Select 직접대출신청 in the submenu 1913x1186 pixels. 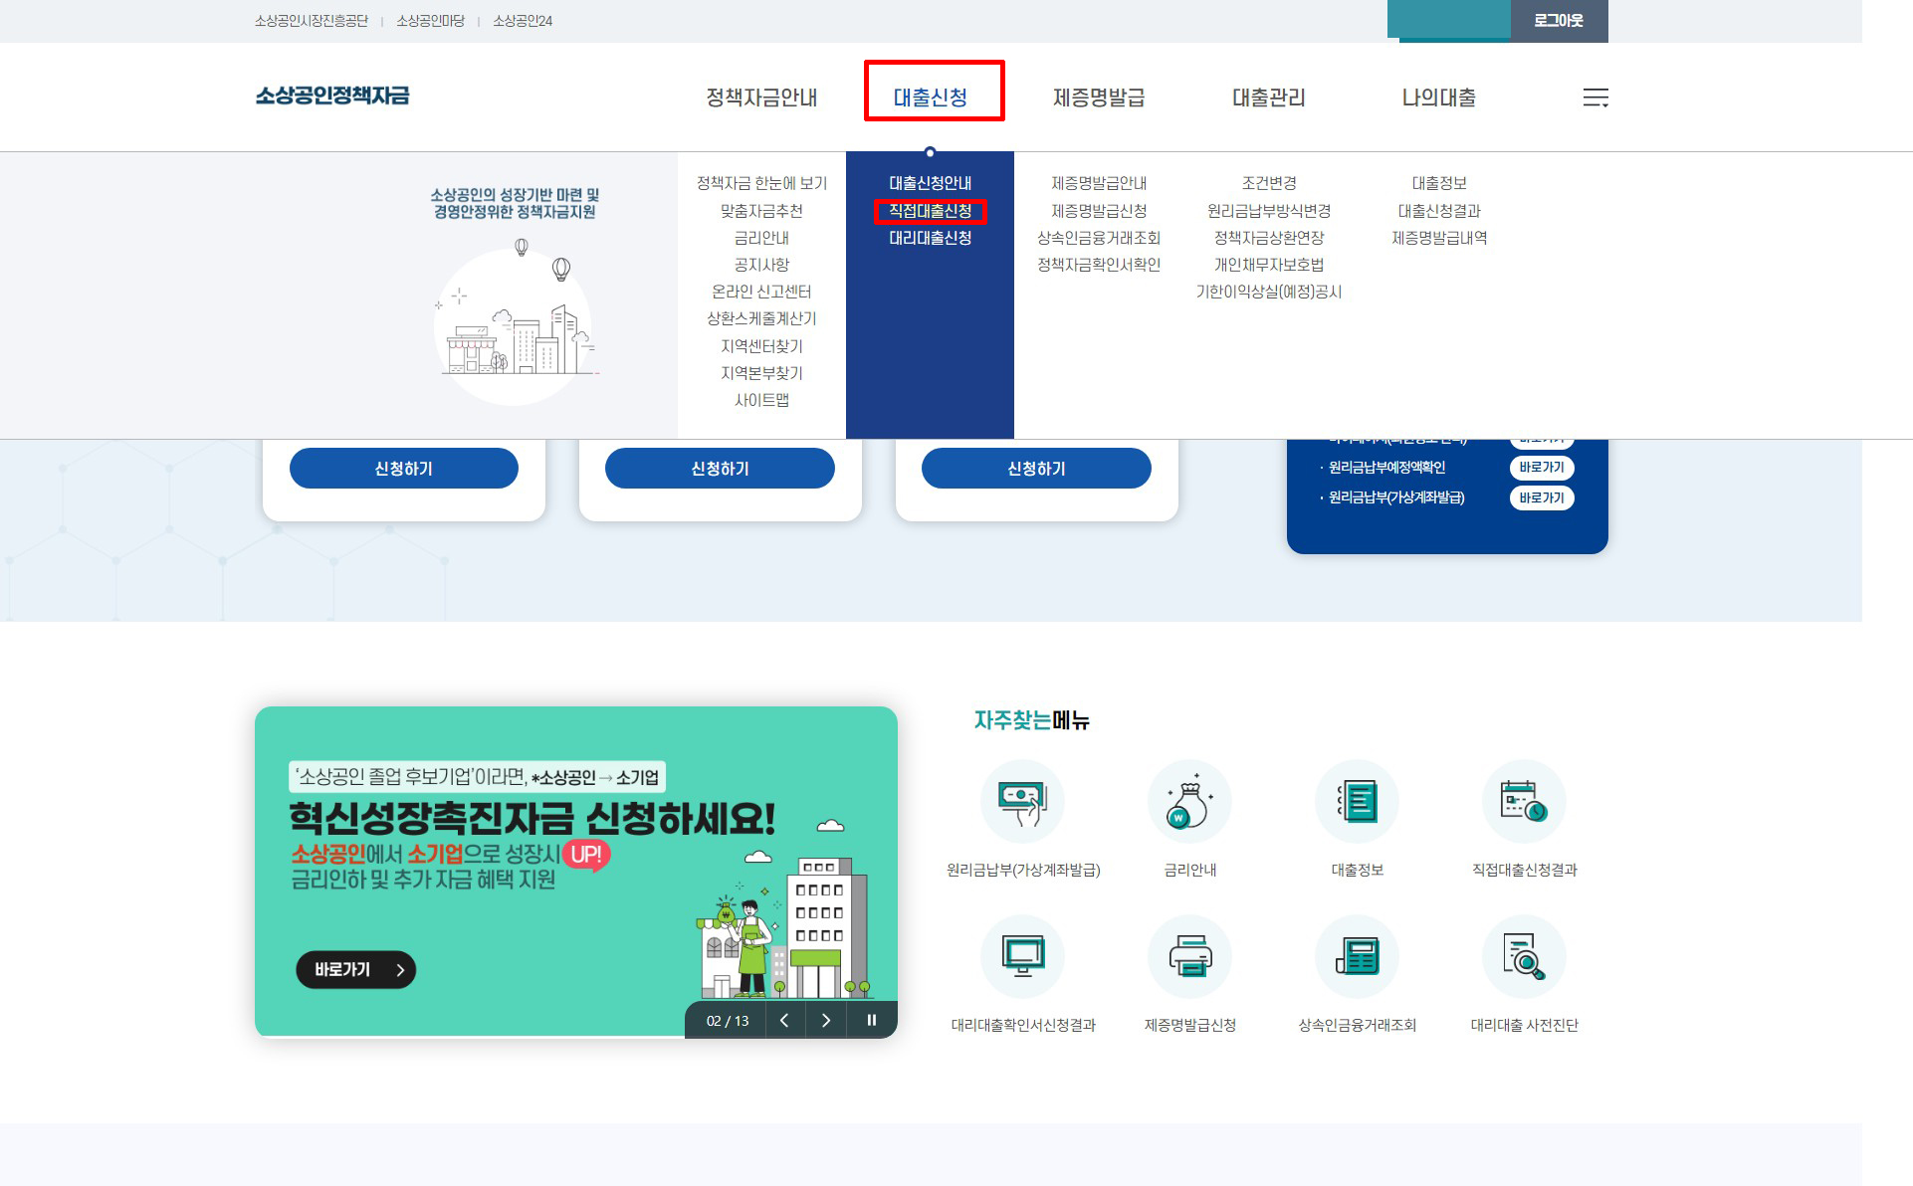click(930, 211)
